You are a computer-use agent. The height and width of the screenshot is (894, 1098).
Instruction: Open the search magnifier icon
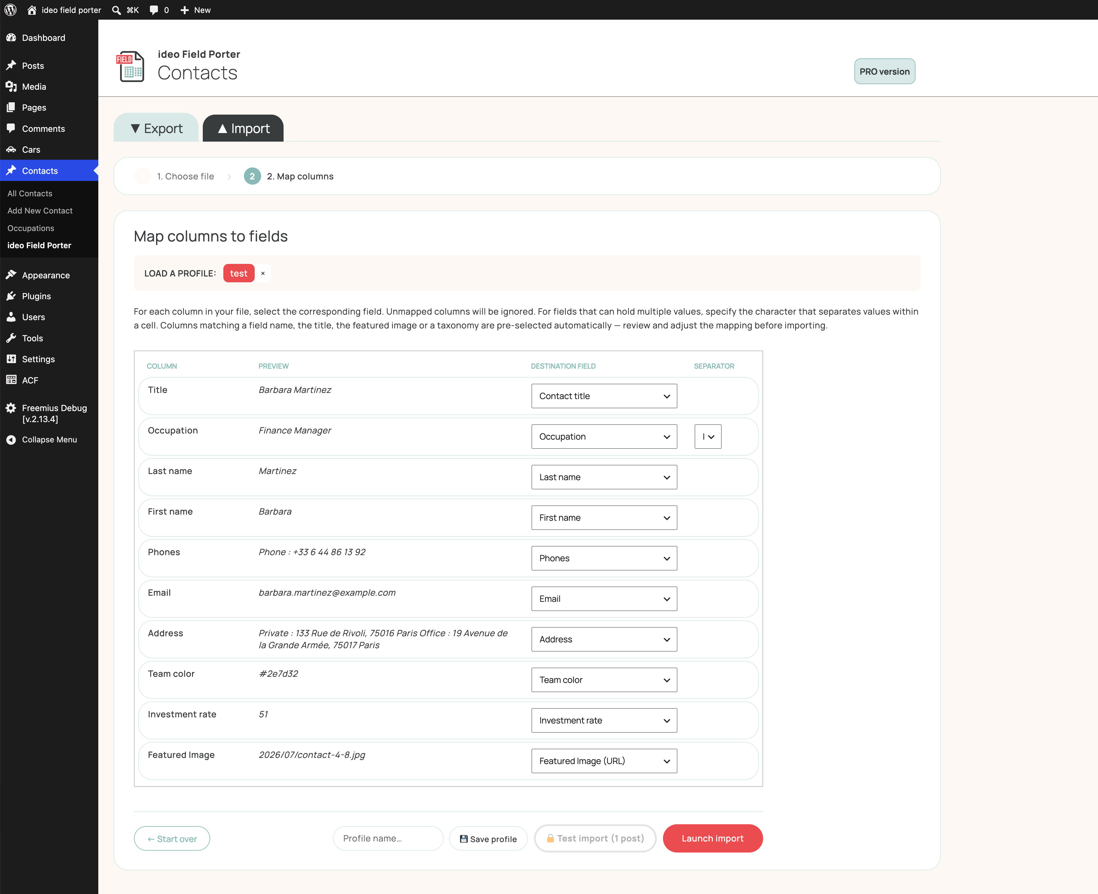point(116,10)
